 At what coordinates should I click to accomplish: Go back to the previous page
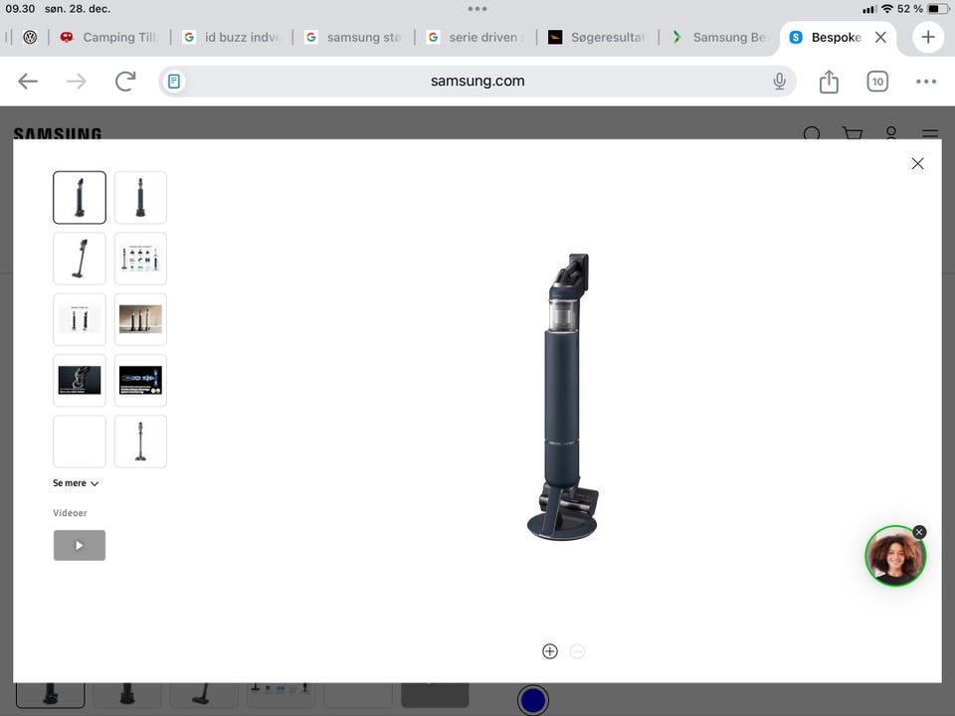click(28, 81)
